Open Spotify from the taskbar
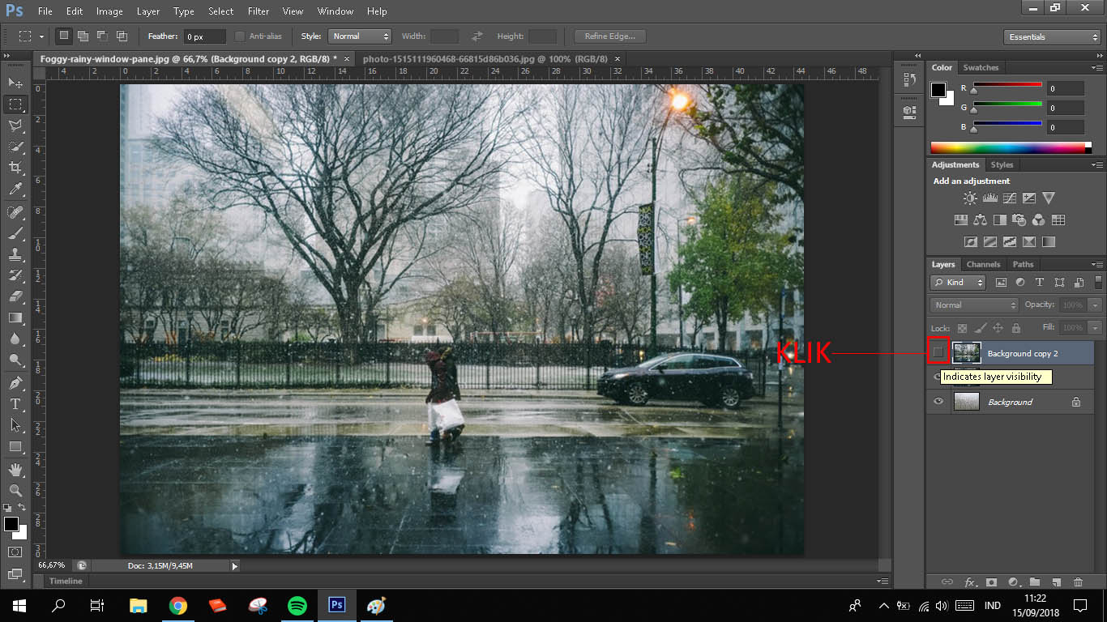The image size is (1107, 622). tap(297, 606)
